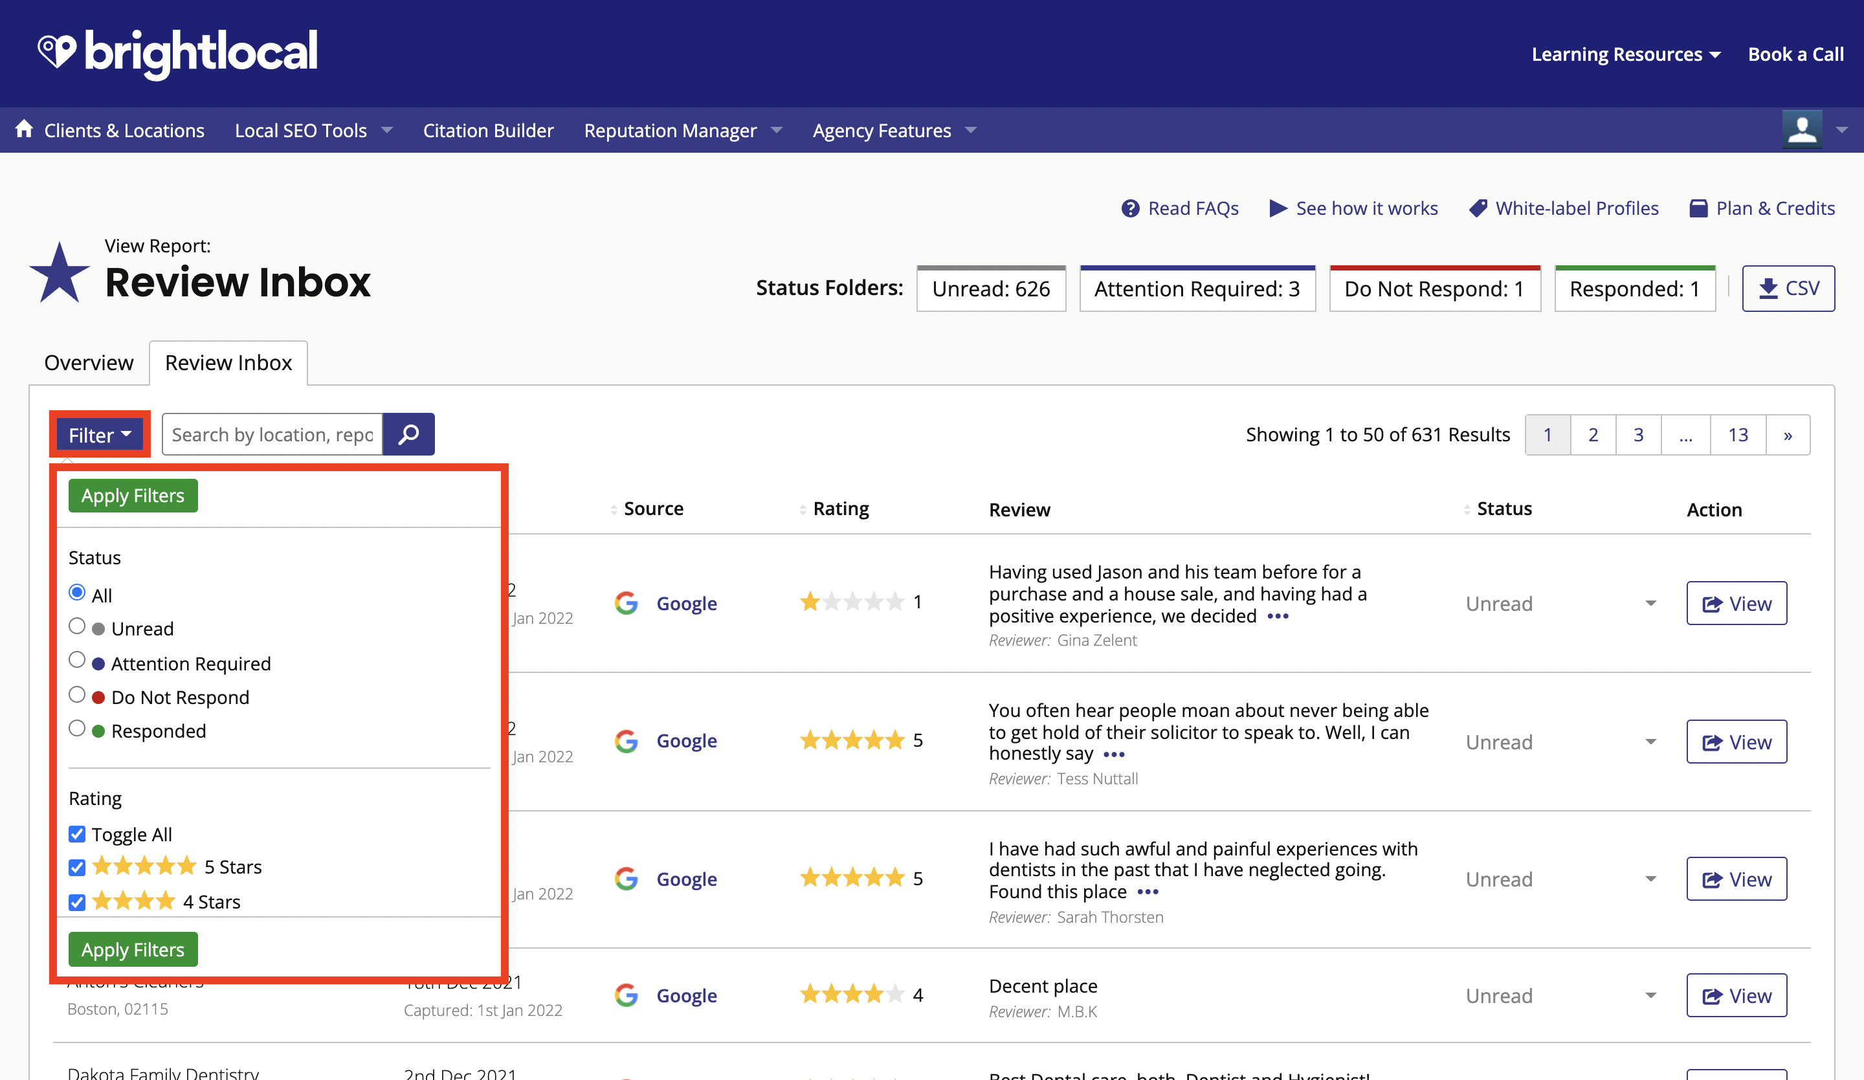This screenshot has width=1864, height=1080.
Task: Click Google logo on Tess Nuttall review
Action: tap(627, 741)
